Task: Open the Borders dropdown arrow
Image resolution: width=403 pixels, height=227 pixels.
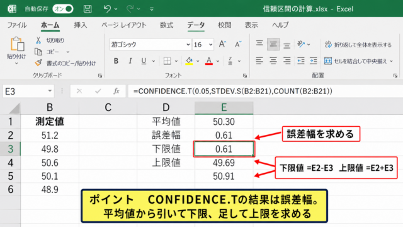Action: click(x=176, y=61)
